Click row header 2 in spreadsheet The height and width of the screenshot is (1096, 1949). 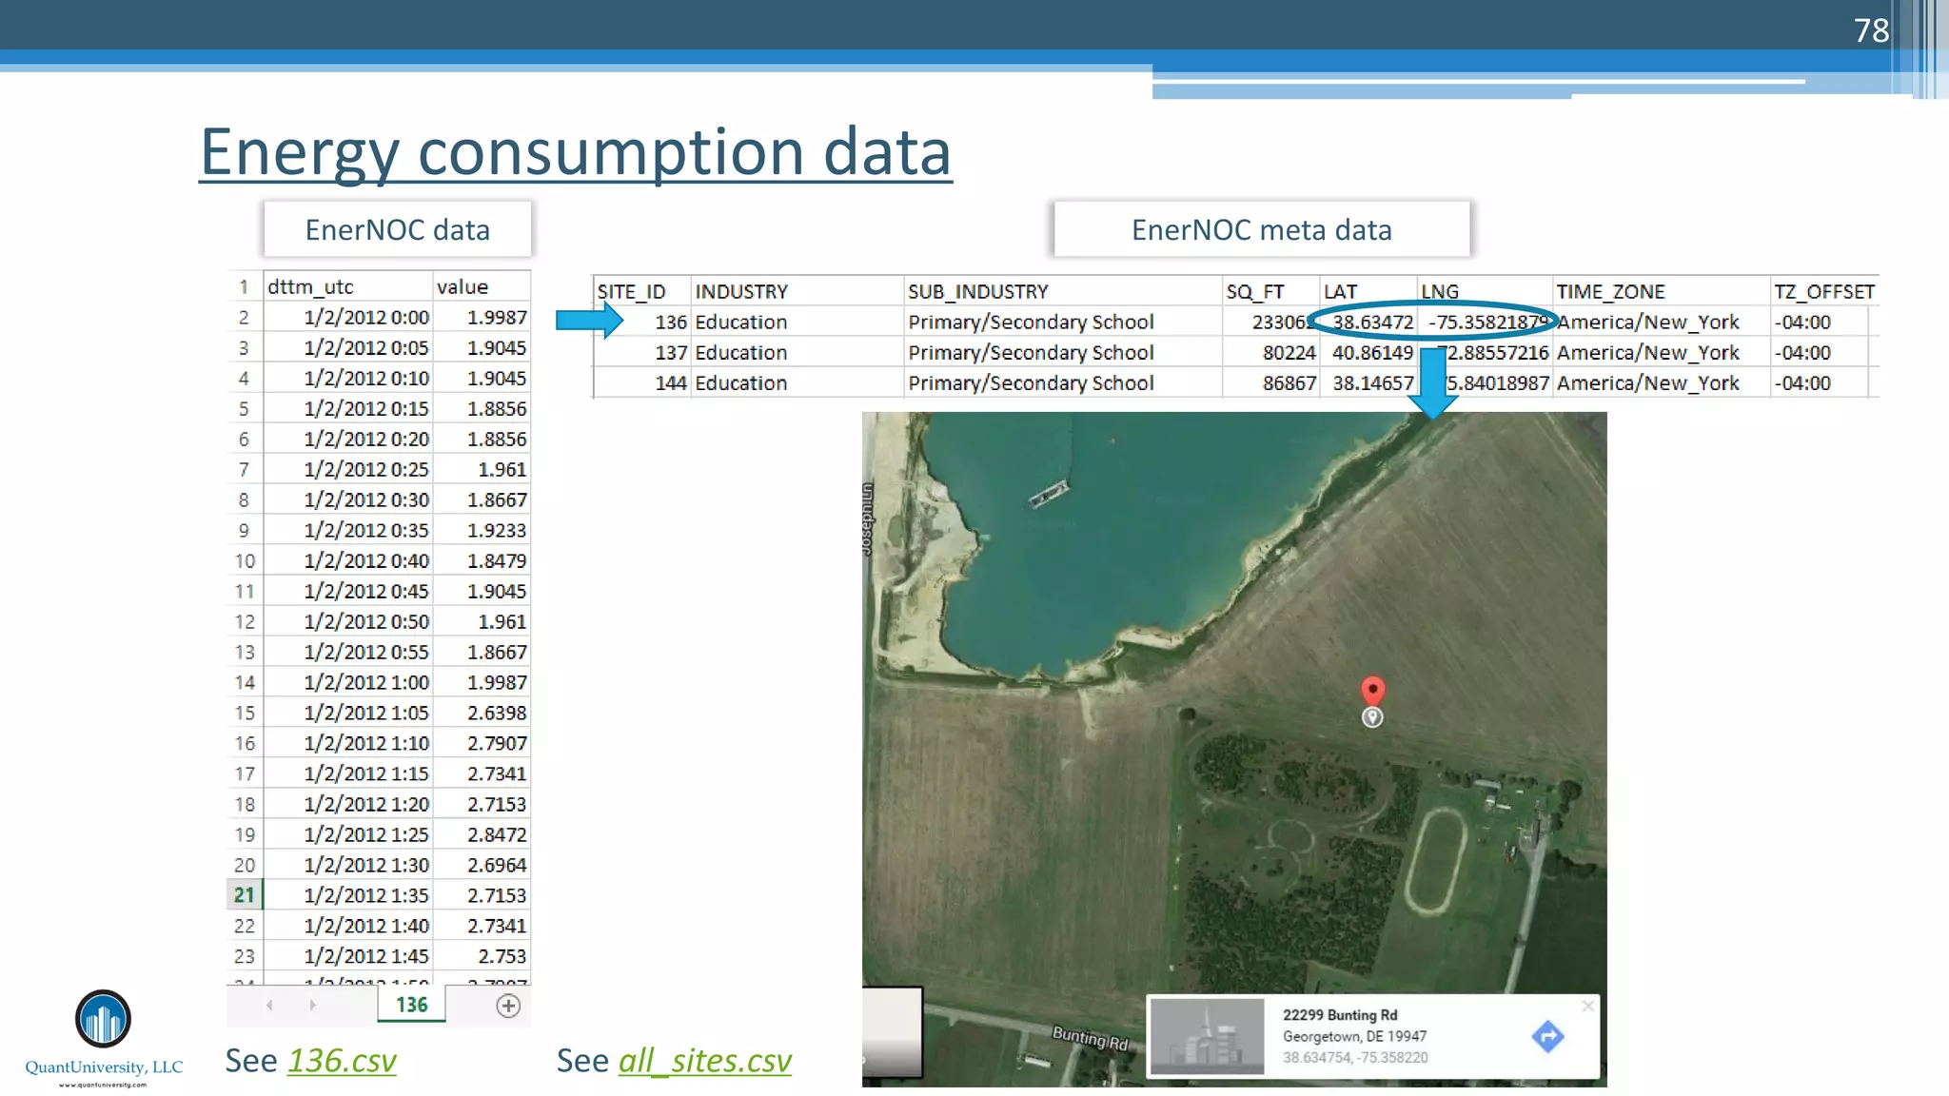pos(245,317)
